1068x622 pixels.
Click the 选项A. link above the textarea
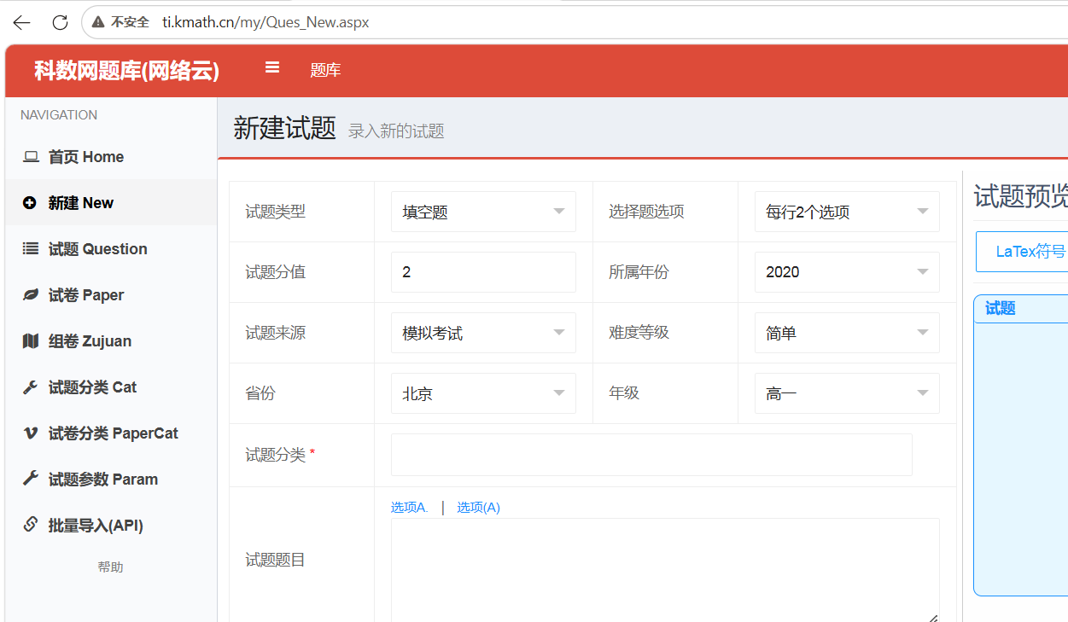410,507
